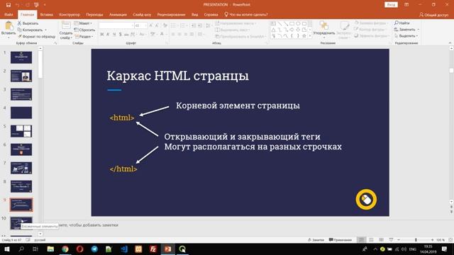Click the slide title 'Каркас HTML странцы'

178,76
